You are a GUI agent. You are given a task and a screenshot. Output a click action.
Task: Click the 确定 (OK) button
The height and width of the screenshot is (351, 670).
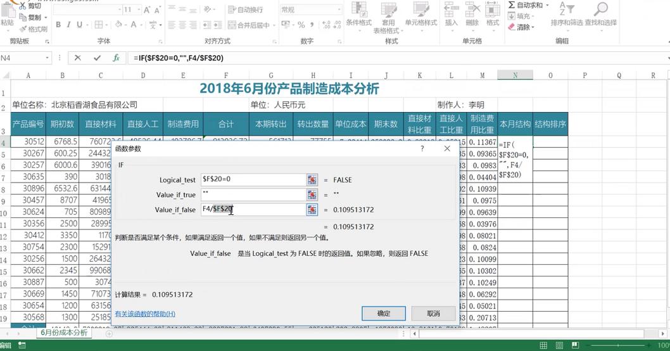pos(384,314)
